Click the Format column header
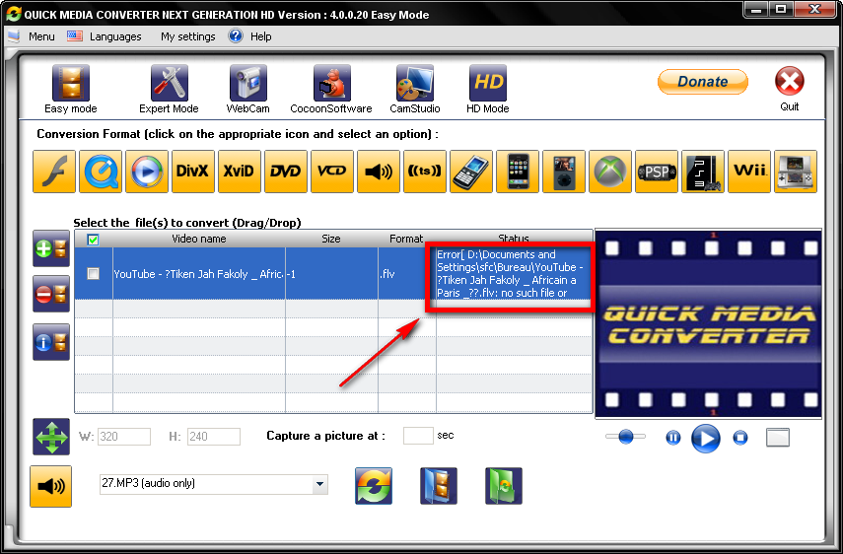The image size is (843, 554). [x=406, y=239]
